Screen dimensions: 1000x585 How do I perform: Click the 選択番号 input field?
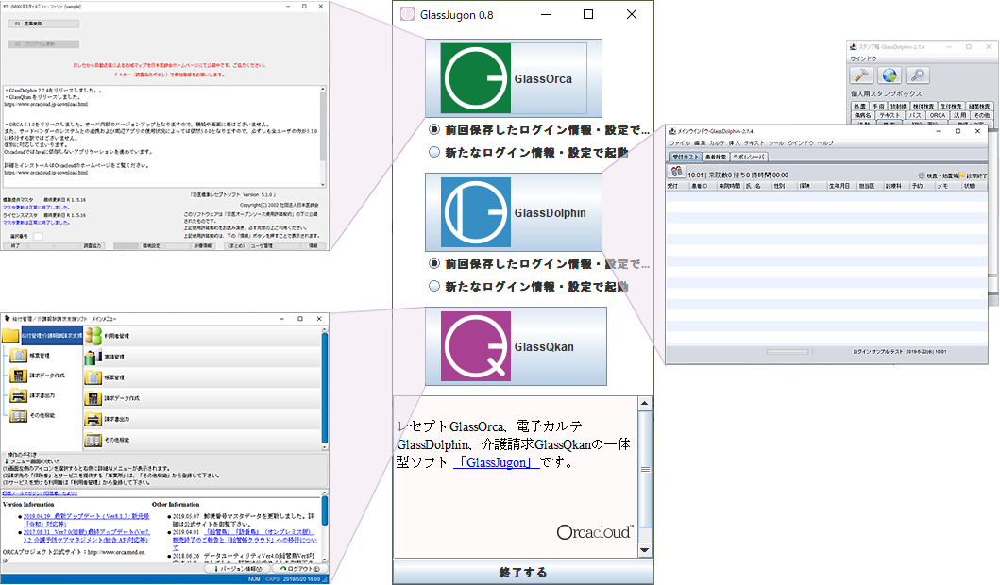[x=38, y=237]
